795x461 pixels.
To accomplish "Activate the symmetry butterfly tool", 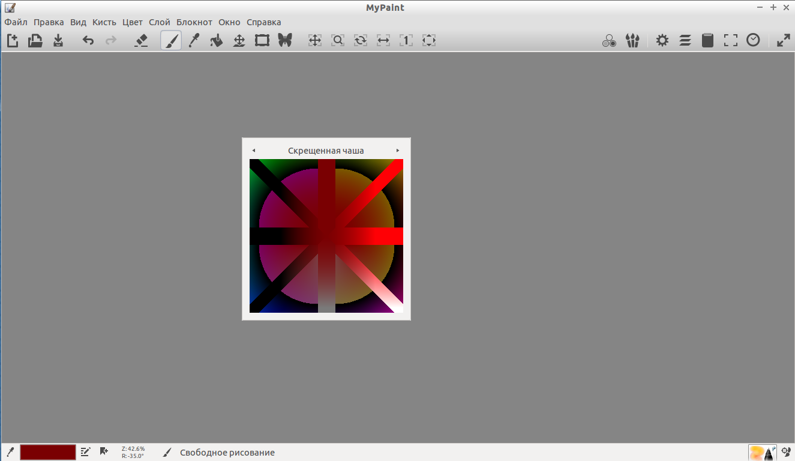I will [x=285, y=41].
